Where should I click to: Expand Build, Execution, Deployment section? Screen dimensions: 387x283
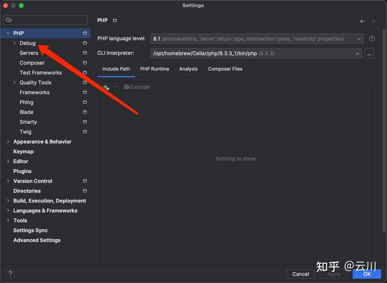8,201
